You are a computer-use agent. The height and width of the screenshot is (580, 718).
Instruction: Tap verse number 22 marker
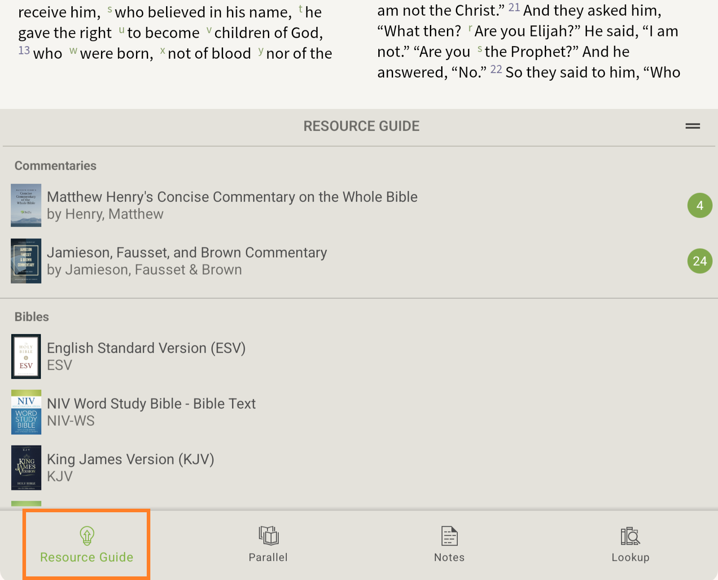[496, 70]
